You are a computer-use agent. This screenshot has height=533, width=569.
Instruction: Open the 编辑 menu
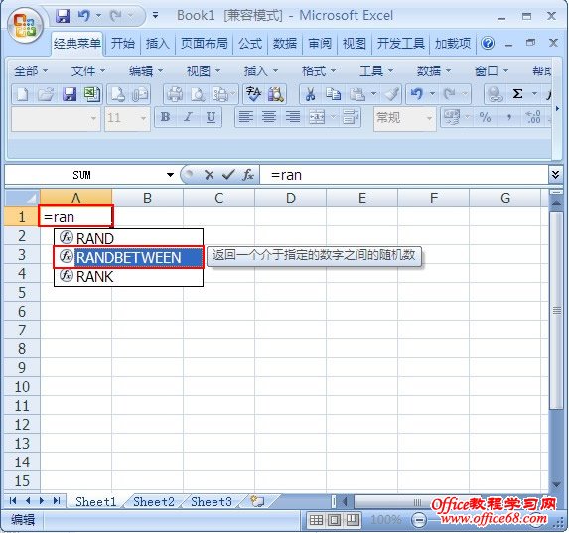point(146,70)
